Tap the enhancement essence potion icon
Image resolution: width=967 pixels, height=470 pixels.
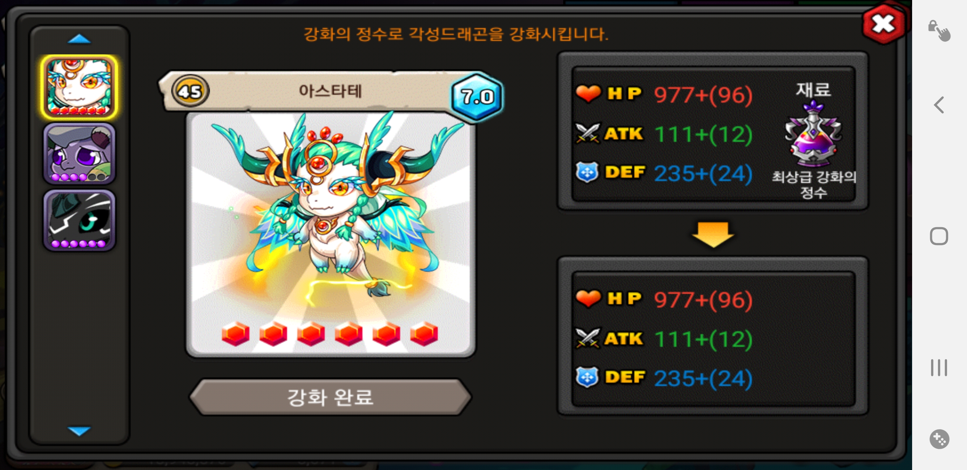813,135
